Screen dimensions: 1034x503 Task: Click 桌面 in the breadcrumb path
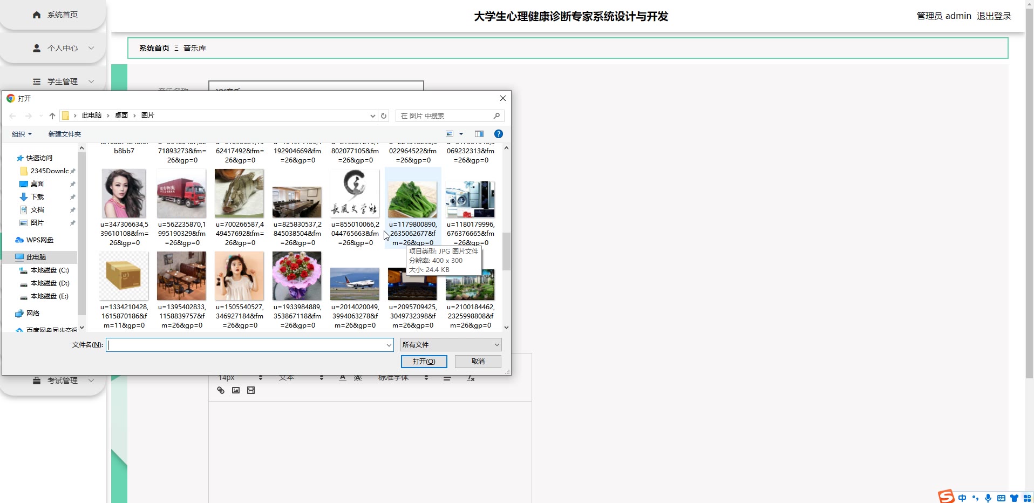click(121, 115)
